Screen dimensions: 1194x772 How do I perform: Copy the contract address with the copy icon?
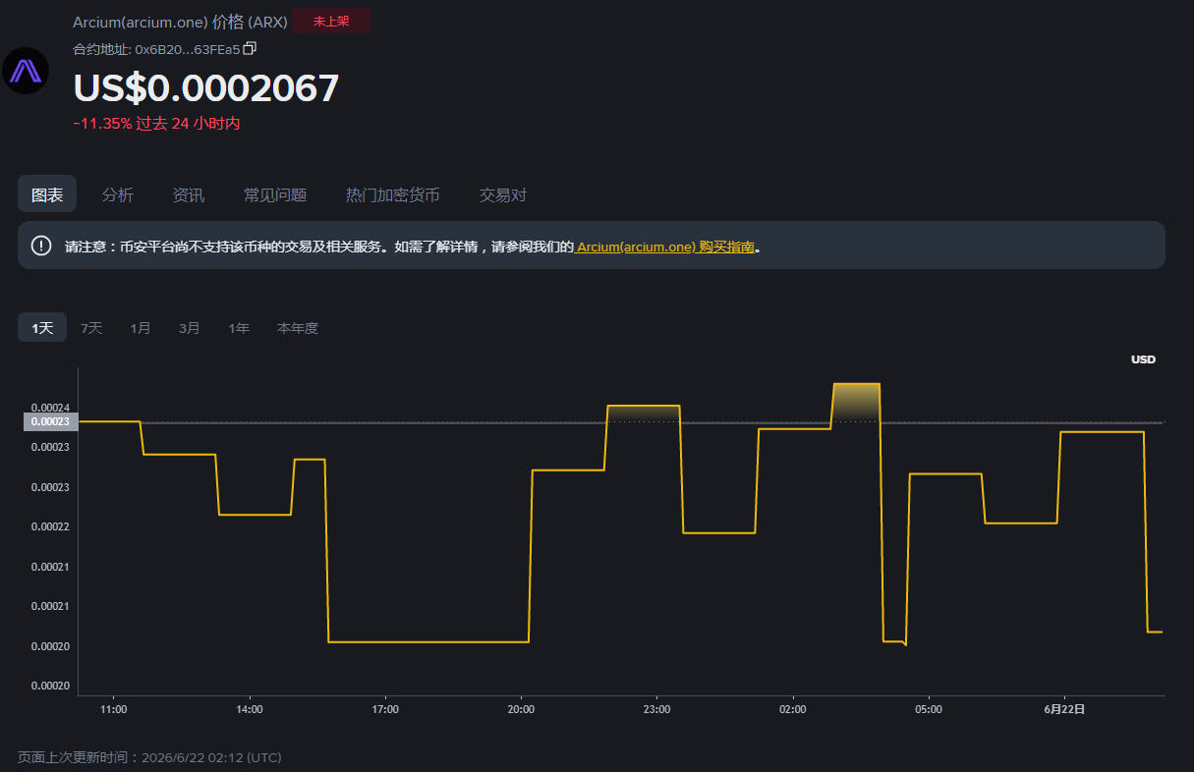tap(250, 48)
